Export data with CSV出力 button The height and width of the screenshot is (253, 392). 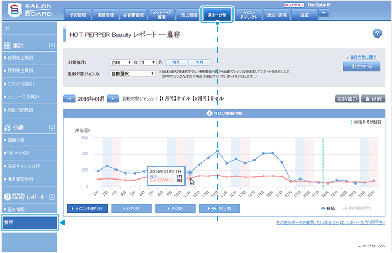(347, 98)
